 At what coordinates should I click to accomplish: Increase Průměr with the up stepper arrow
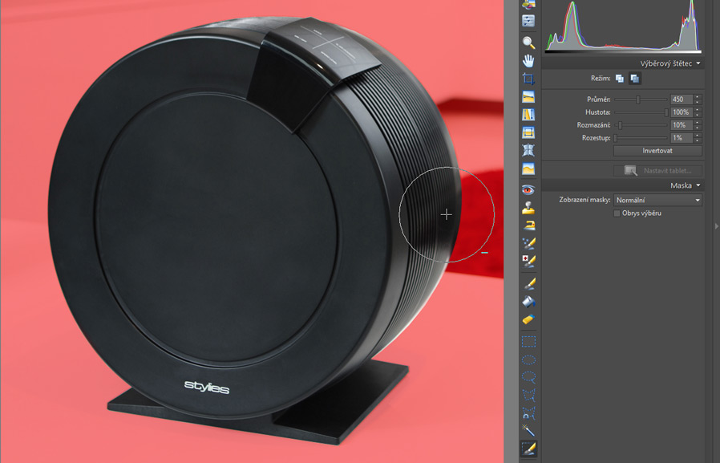point(698,97)
